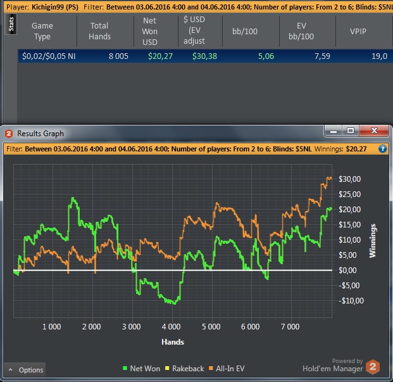Click the Winnings axis title
Screen dimensions: 393x382
pyautogui.click(x=373, y=241)
